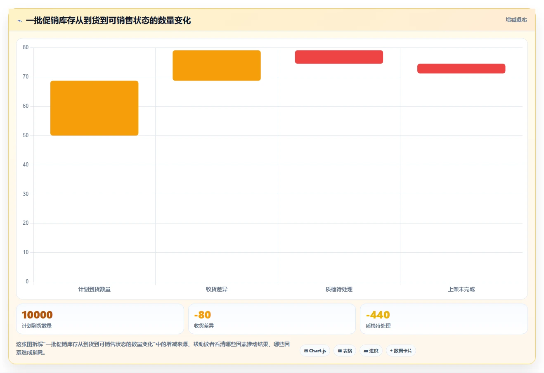This screenshot has height=373, width=544.
Task: Open the 10000 计划到货数量 data card
Action: coord(100,319)
